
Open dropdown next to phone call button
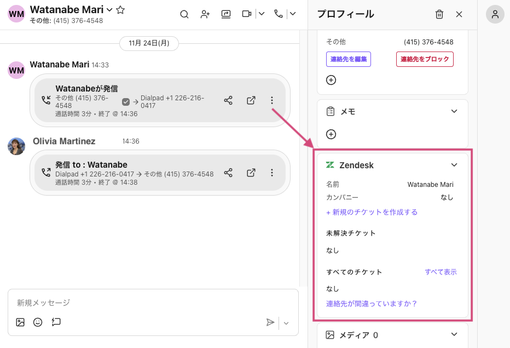click(293, 14)
